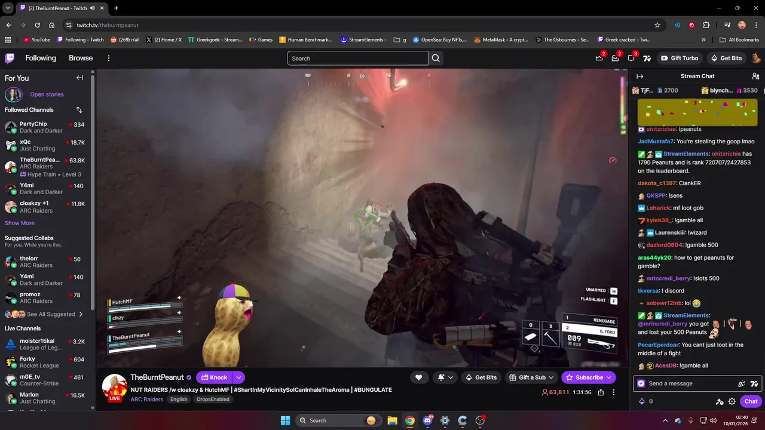Open the Twitch more options dots menu
Screen dimensions: 765x430
pyautogui.click(x=109, y=58)
